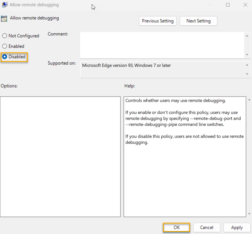The height and width of the screenshot is (234, 252).
Task: Select the 'Disabled' radio button
Action: (4, 56)
